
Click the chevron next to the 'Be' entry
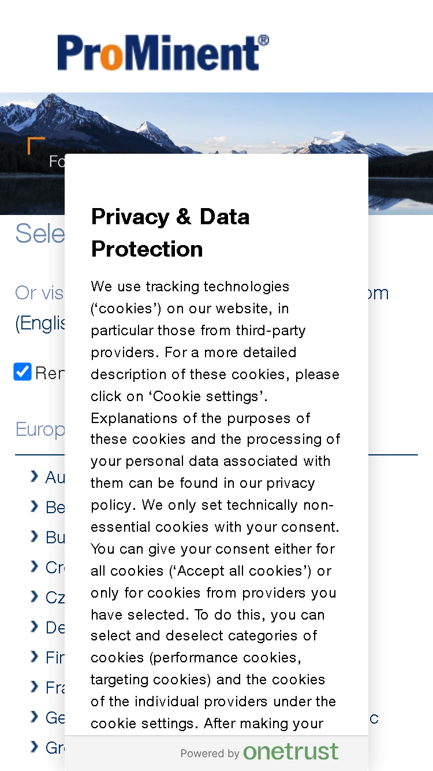point(35,506)
